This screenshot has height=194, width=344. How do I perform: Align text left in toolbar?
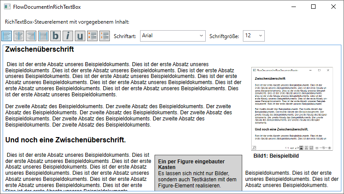(7, 36)
